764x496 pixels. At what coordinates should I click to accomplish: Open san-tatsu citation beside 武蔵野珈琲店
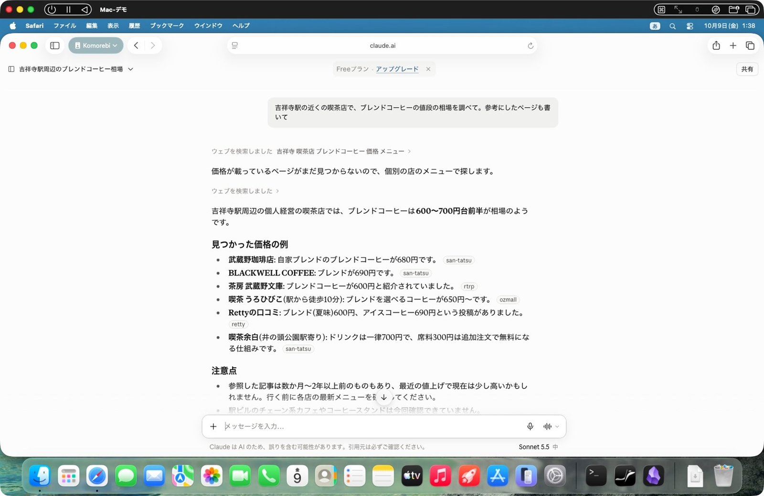tap(458, 260)
